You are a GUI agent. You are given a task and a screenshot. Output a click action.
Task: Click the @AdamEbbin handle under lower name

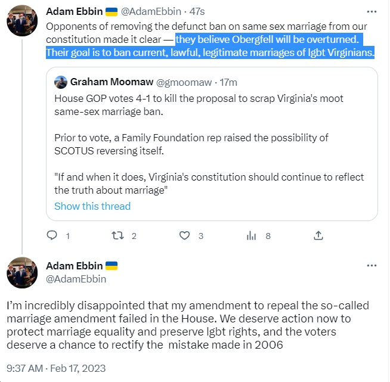point(76,279)
